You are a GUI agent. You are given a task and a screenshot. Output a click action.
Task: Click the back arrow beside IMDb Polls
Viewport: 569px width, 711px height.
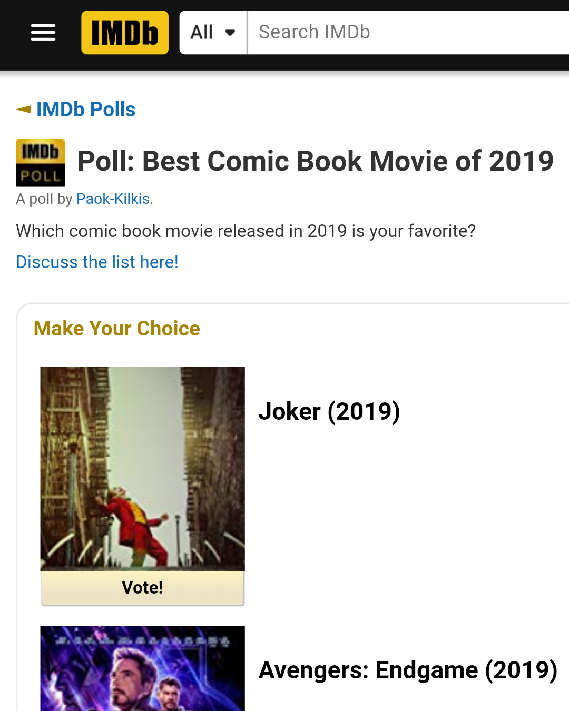(x=24, y=110)
